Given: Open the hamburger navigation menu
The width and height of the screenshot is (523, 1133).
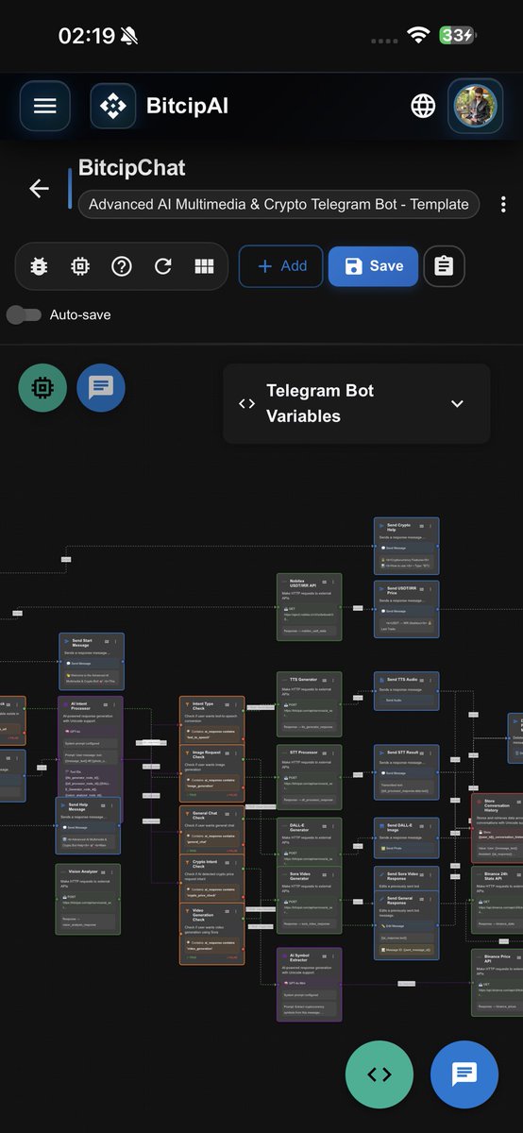Looking at the screenshot, I should pyautogui.click(x=44, y=106).
